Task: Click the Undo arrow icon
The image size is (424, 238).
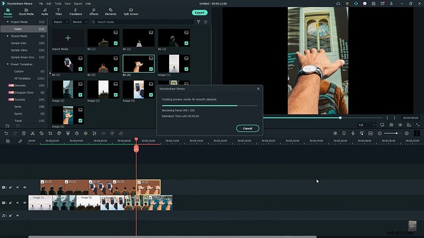Action: pyautogui.click(x=6, y=133)
